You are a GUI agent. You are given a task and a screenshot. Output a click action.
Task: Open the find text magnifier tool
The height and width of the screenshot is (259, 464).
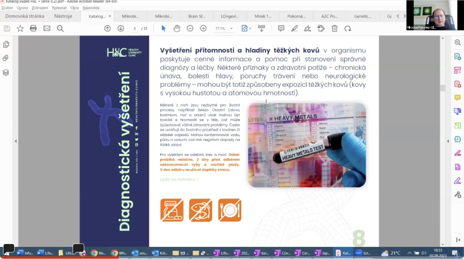point(60,29)
